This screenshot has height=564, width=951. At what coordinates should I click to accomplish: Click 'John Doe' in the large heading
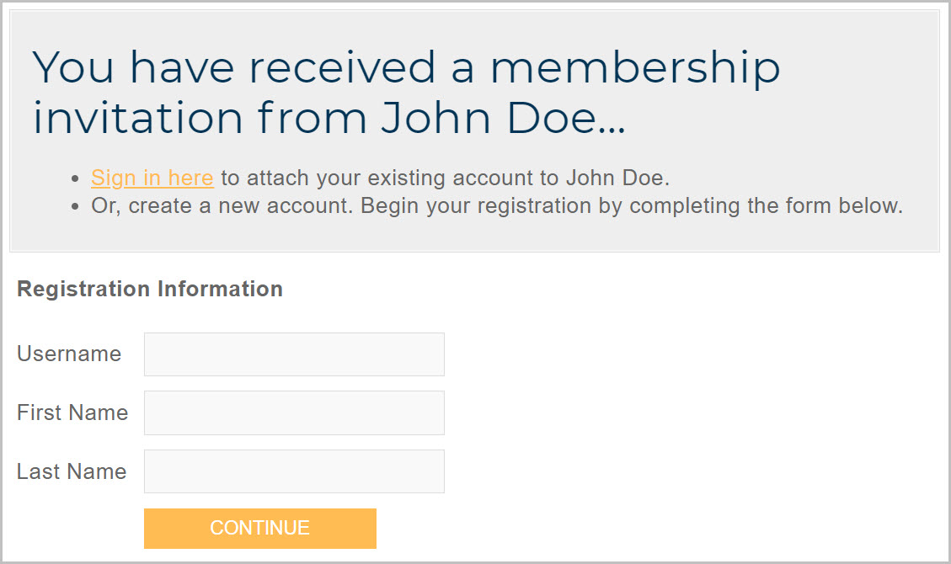click(501, 117)
